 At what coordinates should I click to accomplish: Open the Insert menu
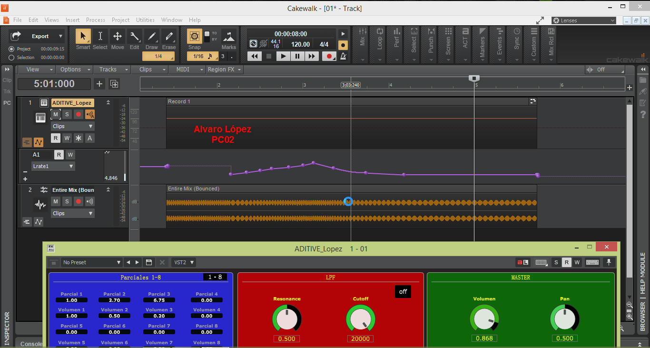pos(73,20)
